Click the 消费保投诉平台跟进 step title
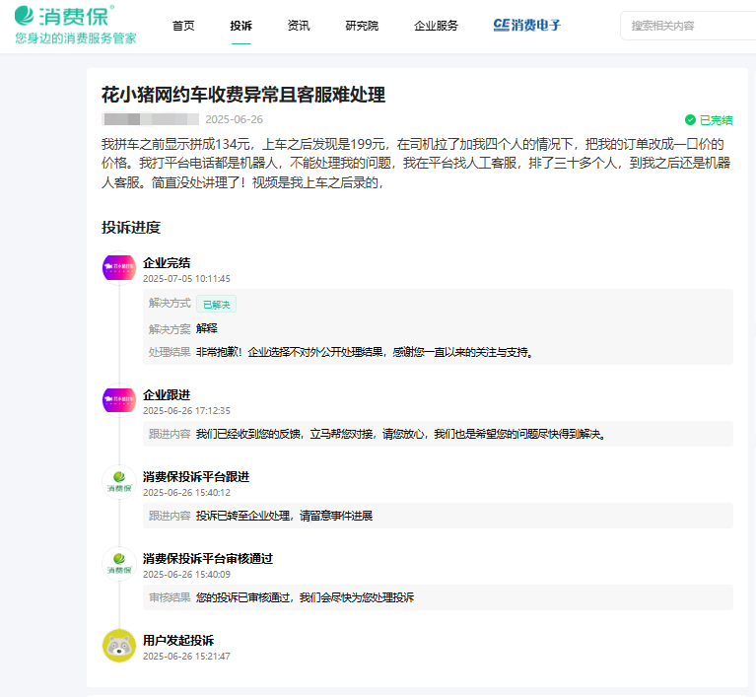 pos(196,477)
